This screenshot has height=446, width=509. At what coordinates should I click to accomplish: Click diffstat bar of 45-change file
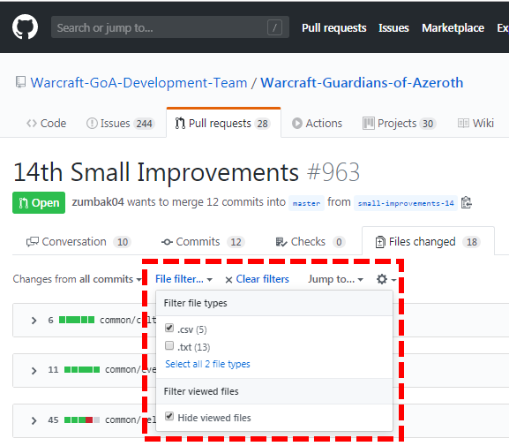(x=82, y=420)
